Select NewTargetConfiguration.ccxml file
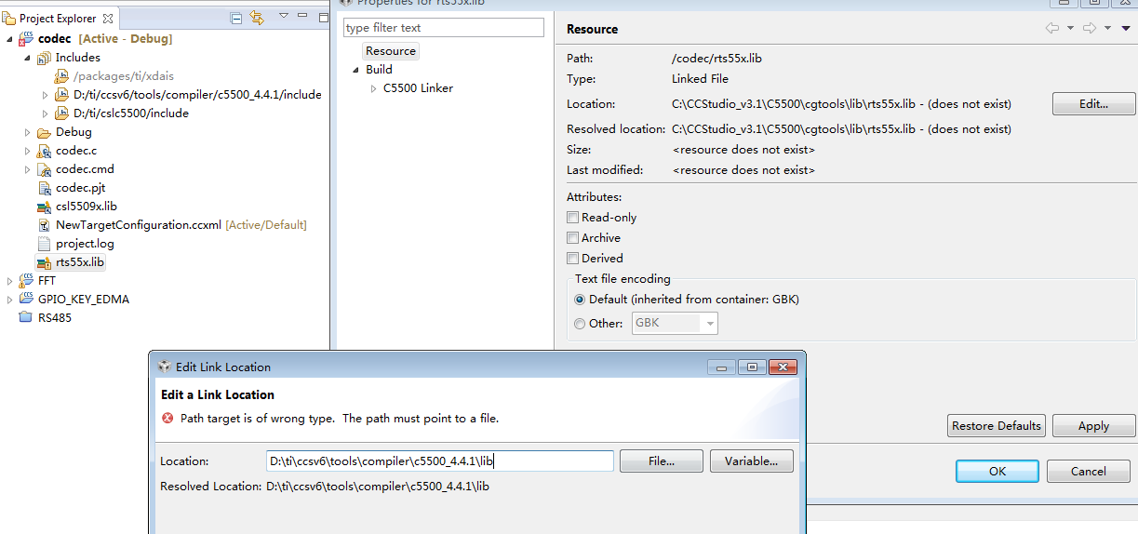This screenshot has height=534, width=1138. 139,225
